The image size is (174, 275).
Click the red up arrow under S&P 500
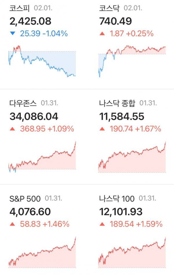click(x=12, y=224)
